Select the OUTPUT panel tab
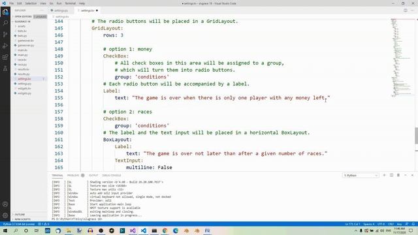This screenshot has height=235, width=418. coord(93,176)
